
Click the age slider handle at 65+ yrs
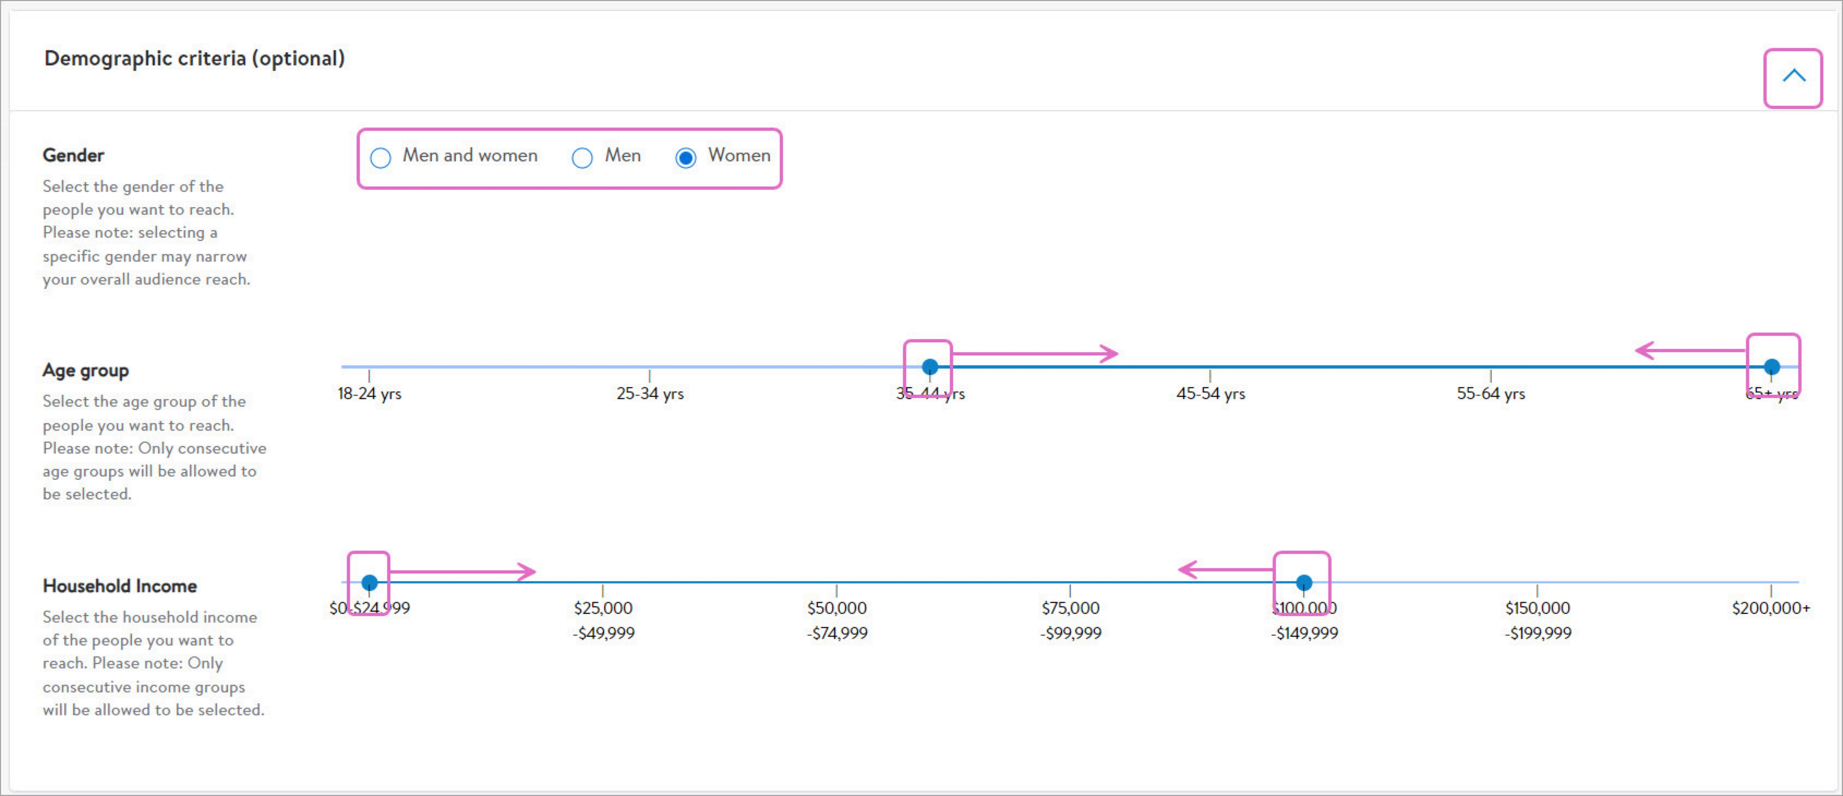pyautogui.click(x=1772, y=367)
